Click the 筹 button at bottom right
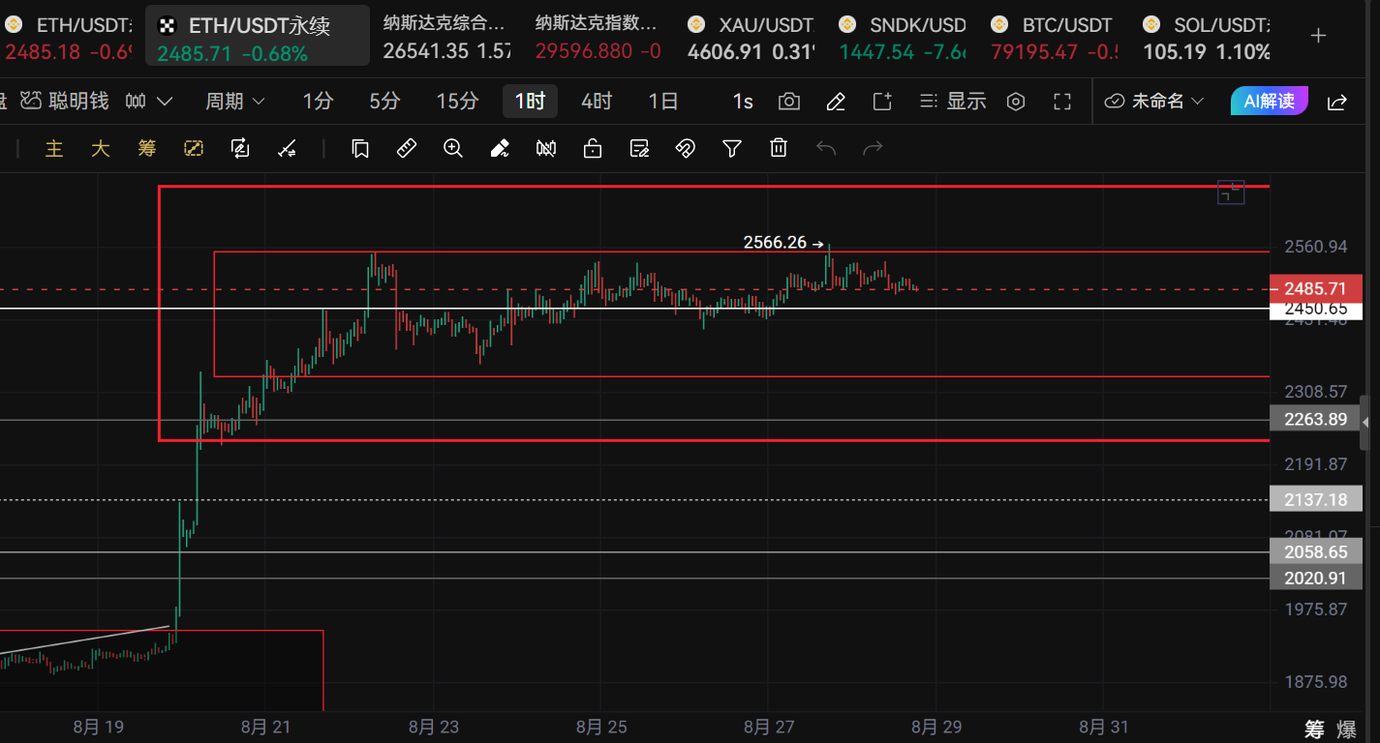The height and width of the screenshot is (743, 1380). pyautogui.click(x=1314, y=729)
